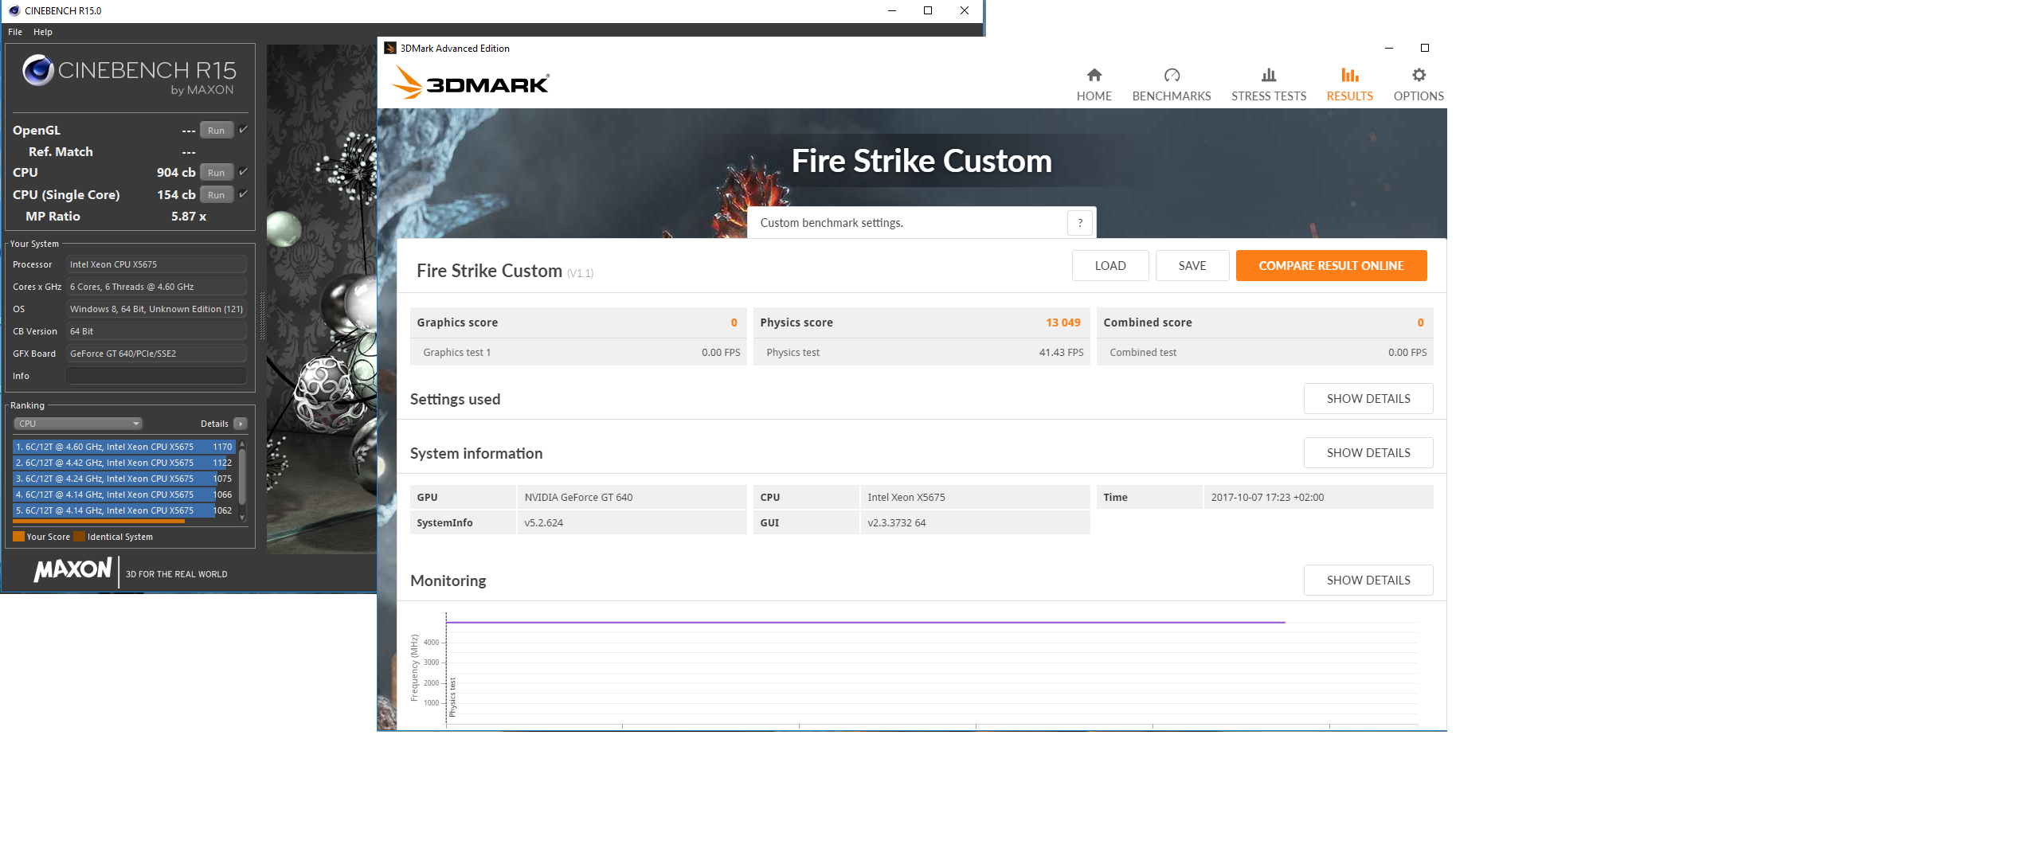This screenshot has height=860, width=2039.
Task: Click the 3DMark logo
Action: tap(470, 82)
